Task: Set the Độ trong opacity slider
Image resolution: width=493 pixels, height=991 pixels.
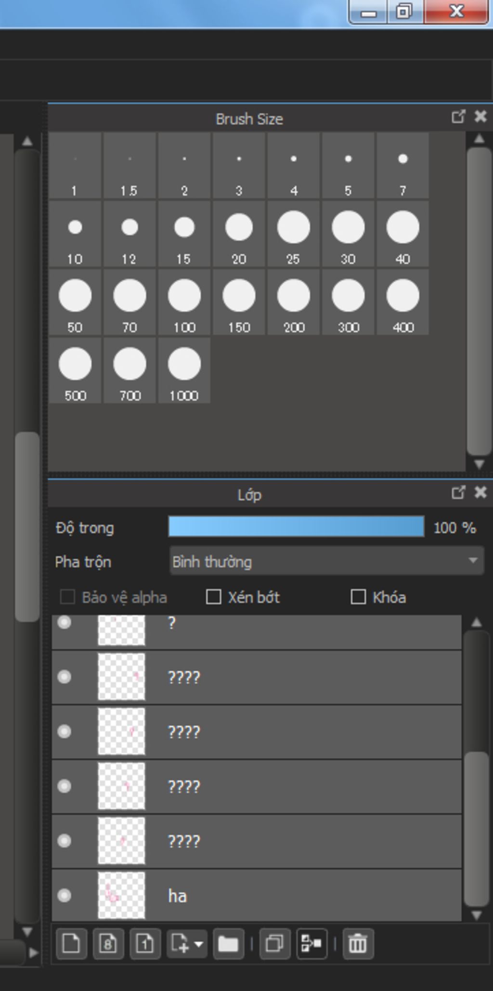Action: tap(296, 527)
